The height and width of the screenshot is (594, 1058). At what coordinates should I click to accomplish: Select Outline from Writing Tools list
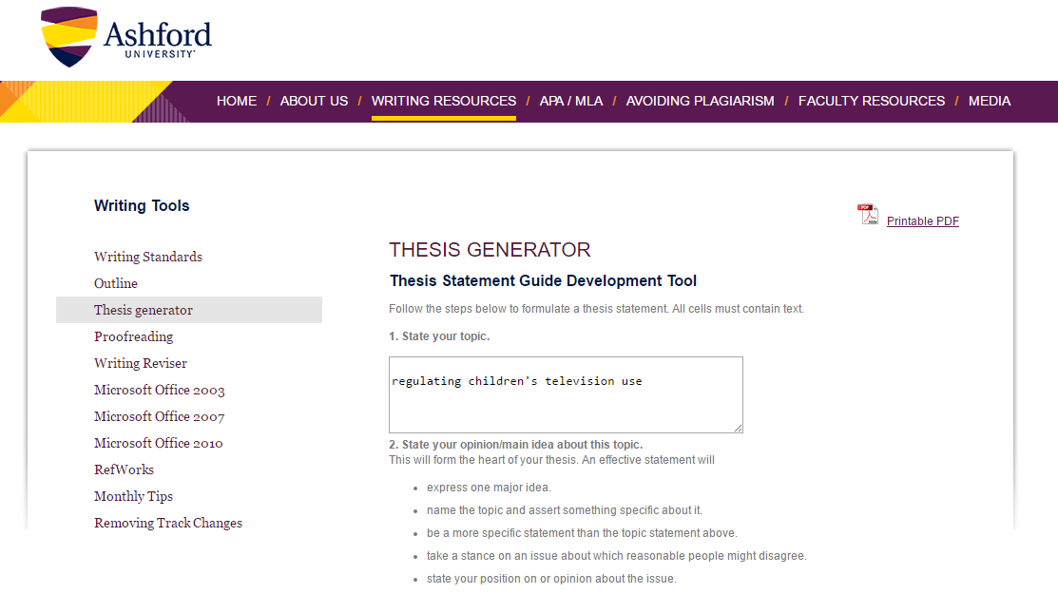(116, 283)
